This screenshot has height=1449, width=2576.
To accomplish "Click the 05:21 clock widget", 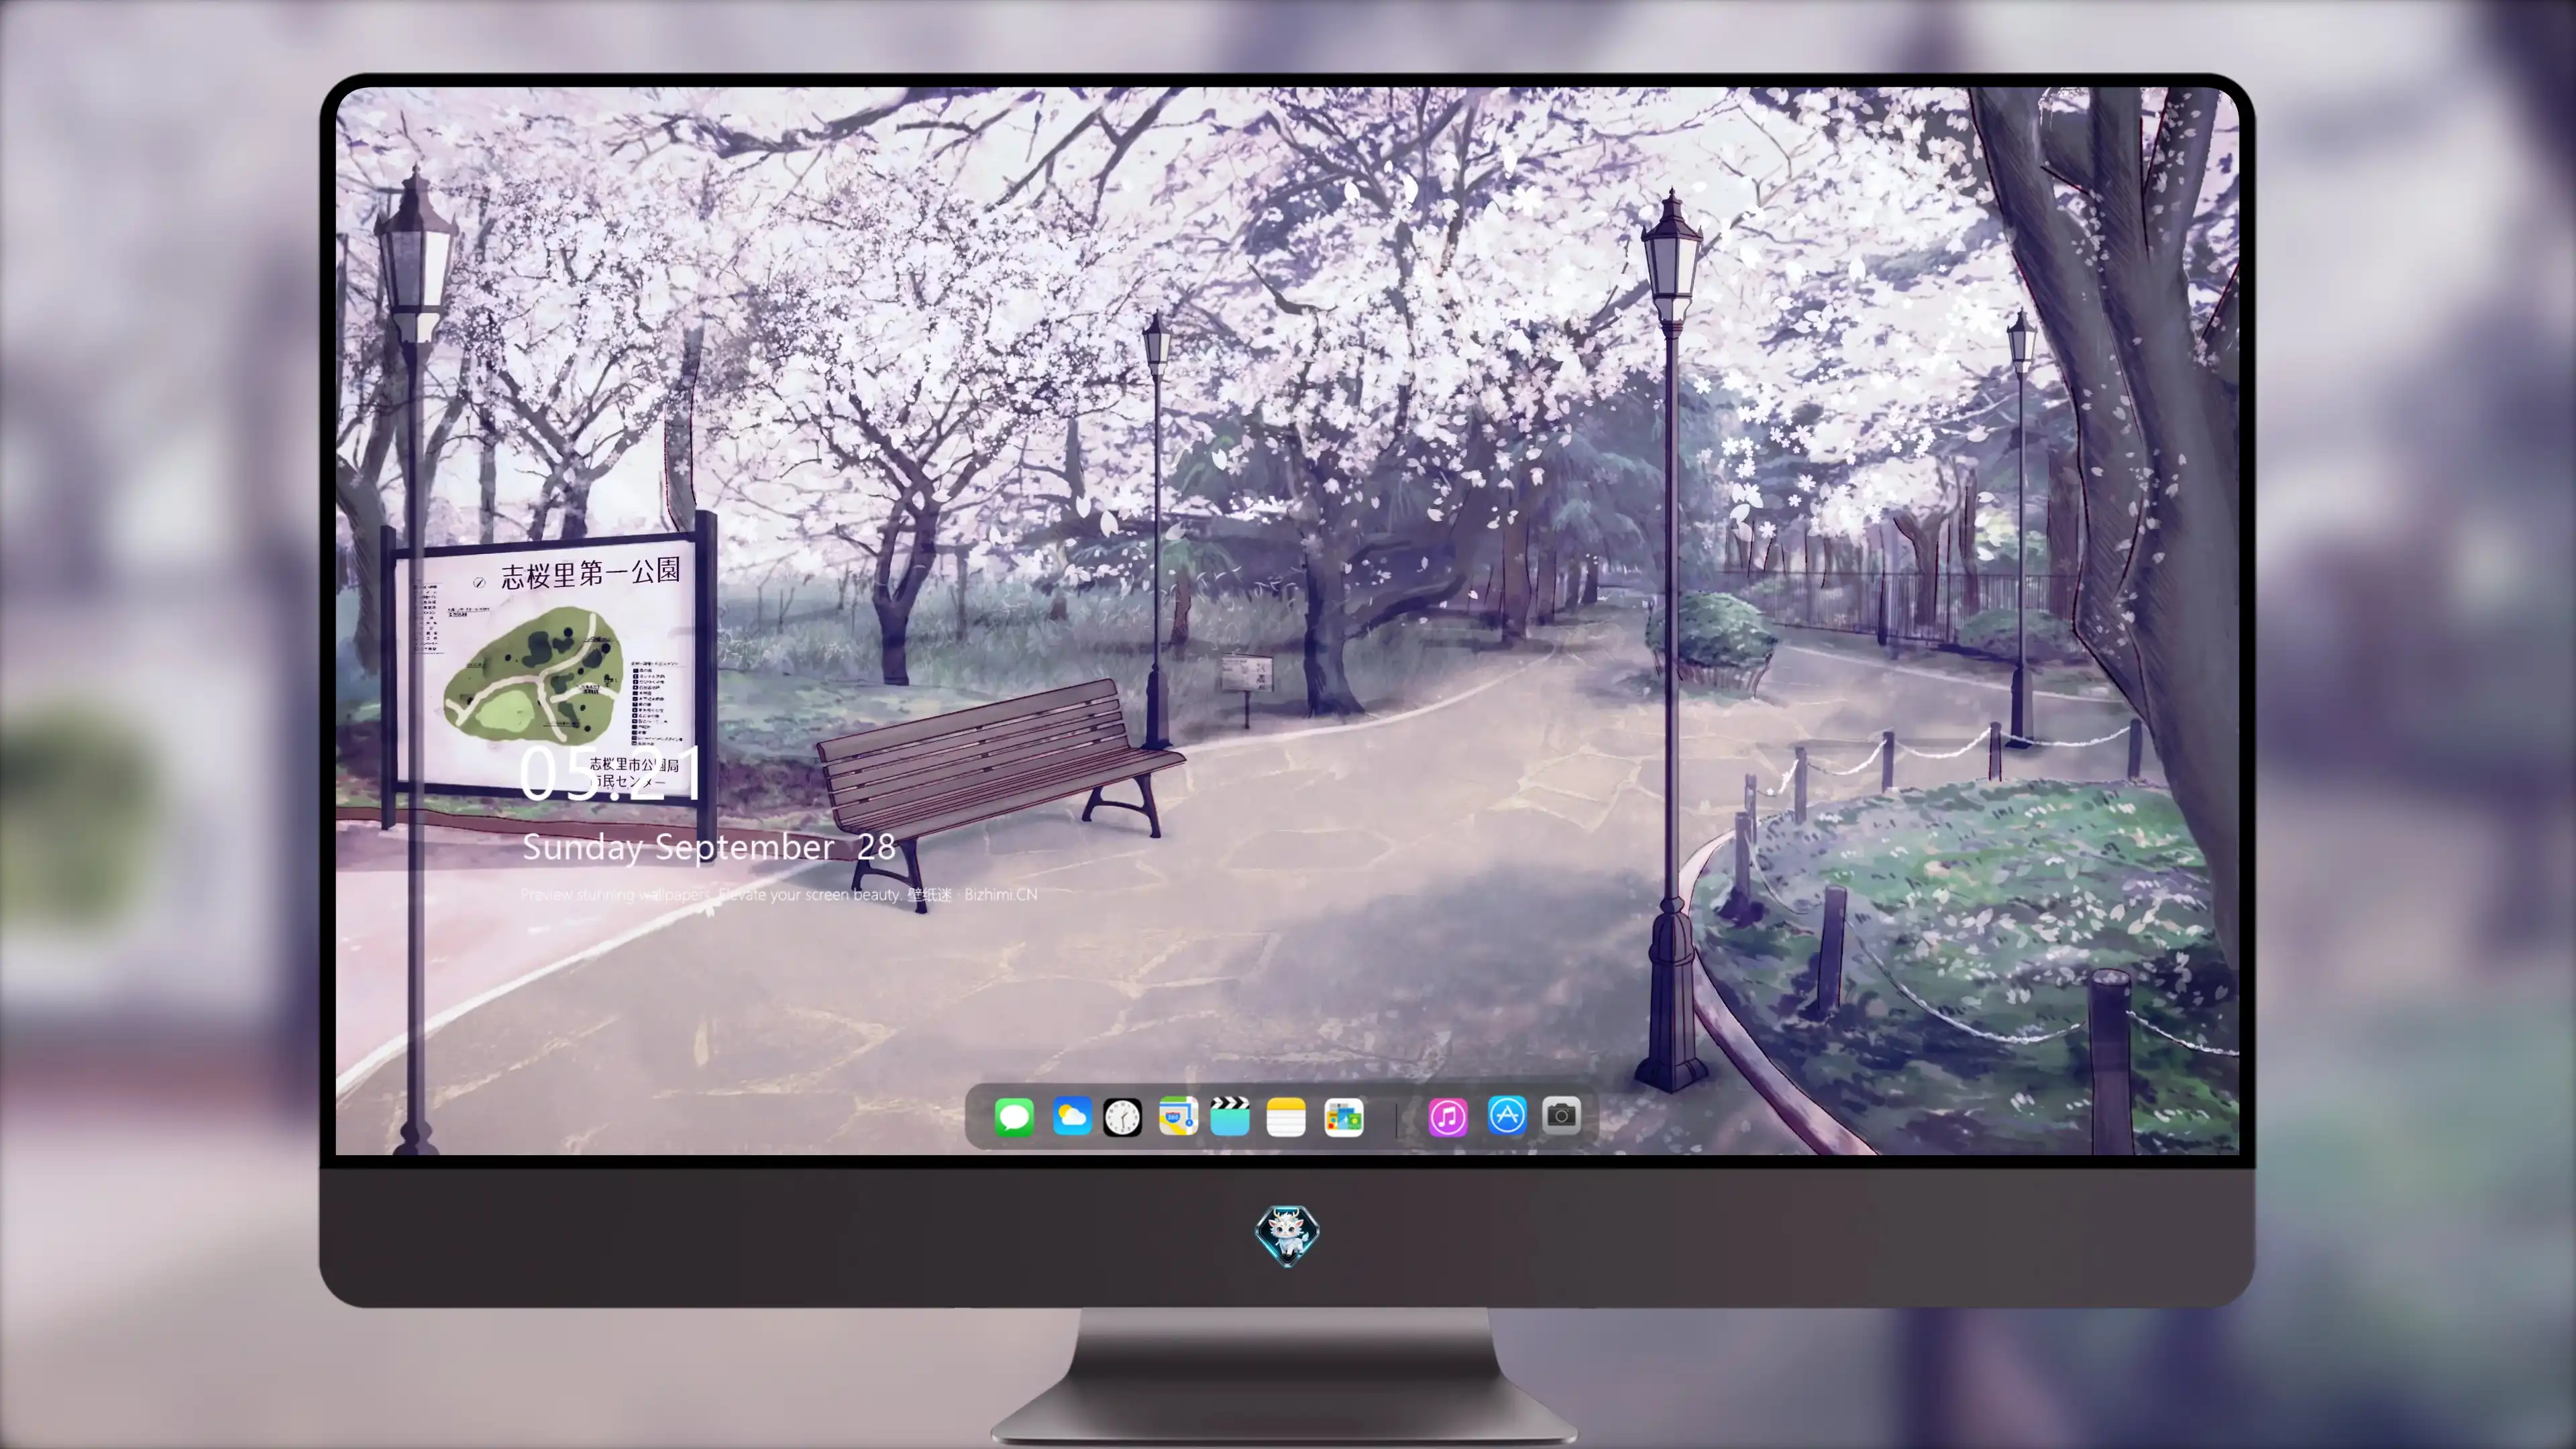I will [x=611, y=774].
